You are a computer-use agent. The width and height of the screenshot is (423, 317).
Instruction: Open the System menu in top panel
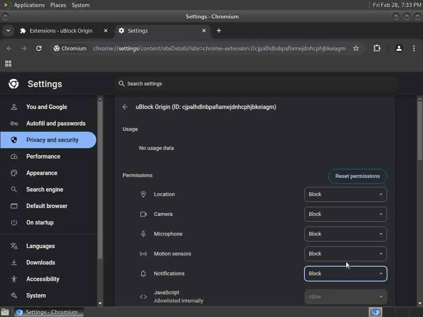coord(81,5)
